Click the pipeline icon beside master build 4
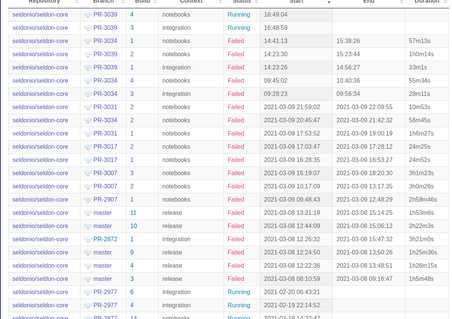 (88, 266)
